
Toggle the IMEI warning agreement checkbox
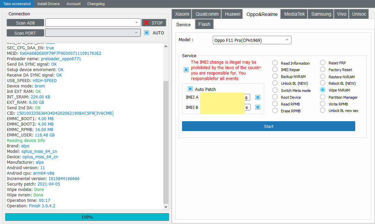[x=186, y=70]
